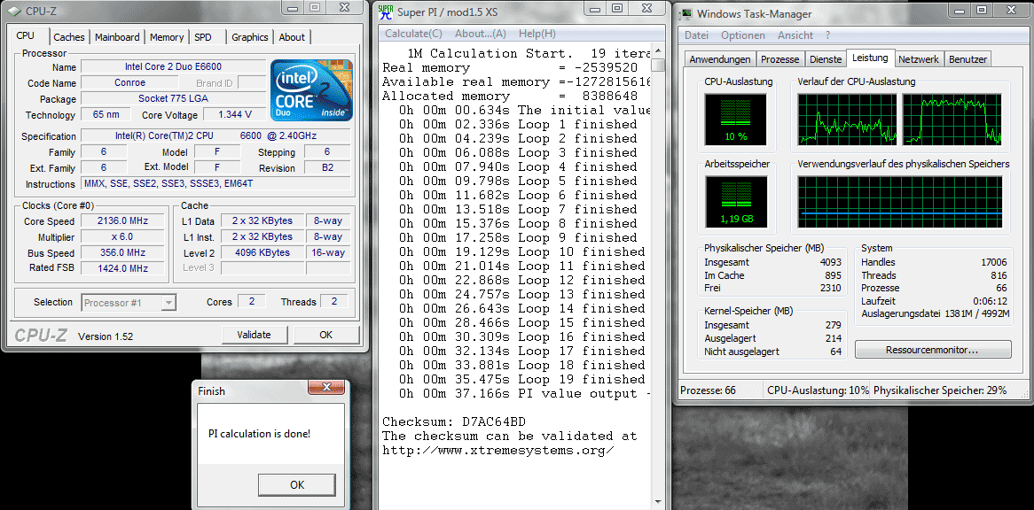The height and width of the screenshot is (510, 1034).
Task: Click the Arbeitsspeicher 1,19 GB gauge
Action: point(735,201)
